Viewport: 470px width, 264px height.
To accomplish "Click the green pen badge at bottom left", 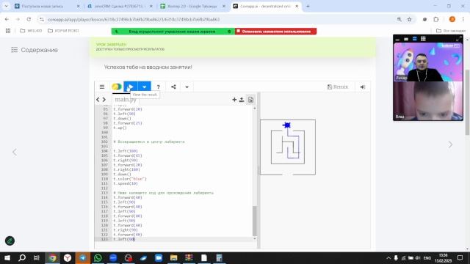I will coord(10,241).
